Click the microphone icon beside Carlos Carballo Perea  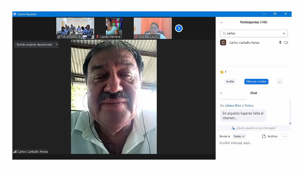280,43
